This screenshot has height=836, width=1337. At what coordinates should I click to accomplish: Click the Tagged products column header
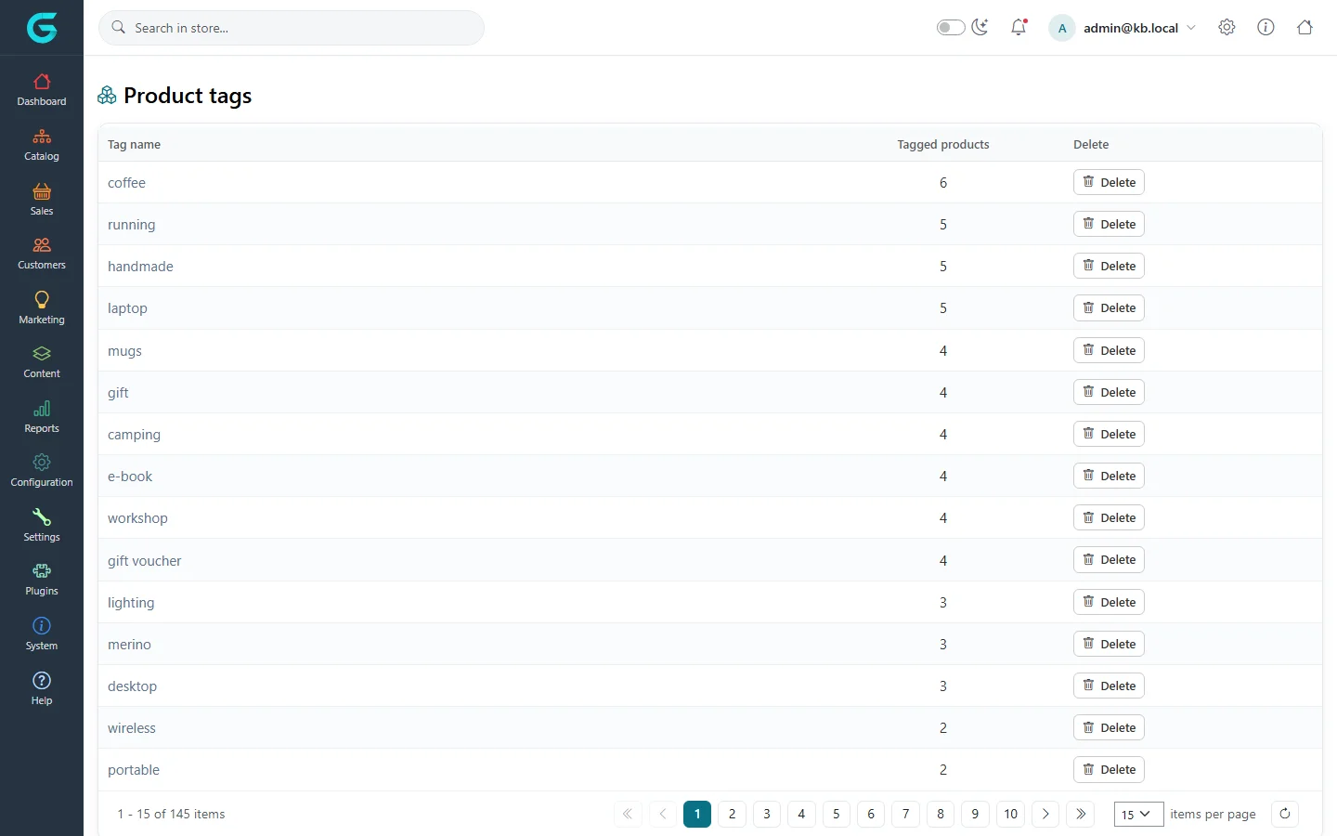(942, 144)
